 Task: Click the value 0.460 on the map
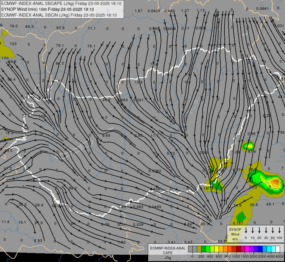click(170, 11)
